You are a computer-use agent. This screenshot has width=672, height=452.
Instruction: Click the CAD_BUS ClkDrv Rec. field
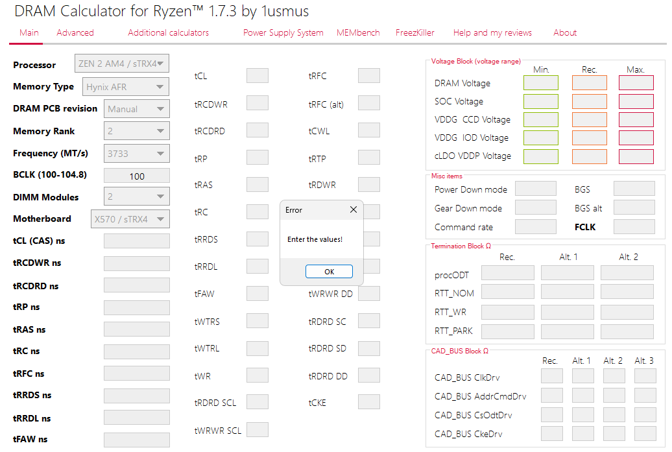[x=552, y=376]
